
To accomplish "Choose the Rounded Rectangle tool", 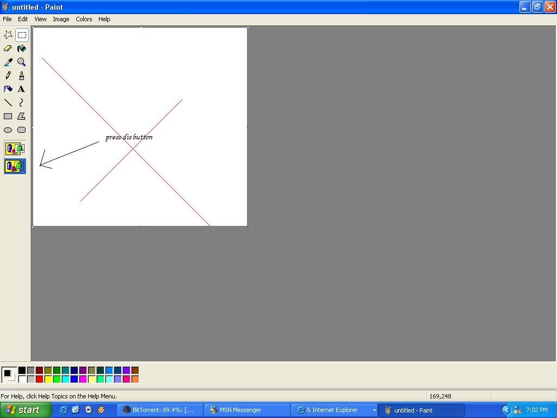I will tap(22, 130).
